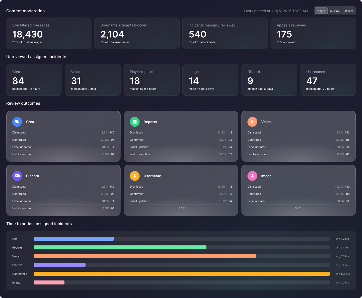Click 'avg 4.2 hrs' Chat value
362x298 pixels.
click(x=342, y=239)
